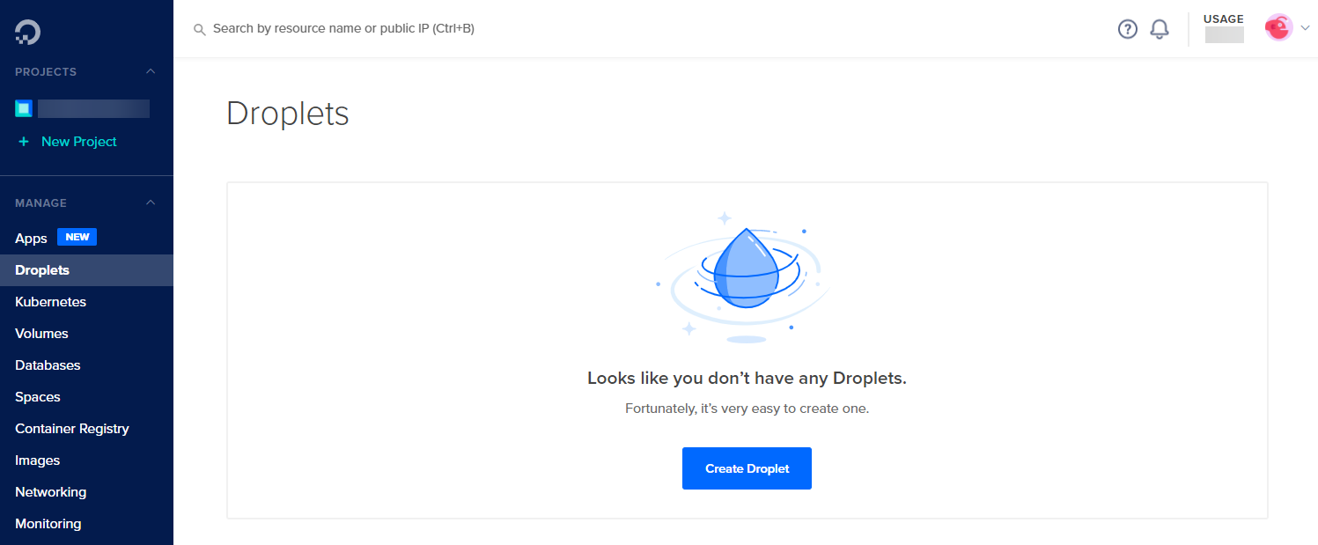Expand the account dropdown arrow

tap(1305, 28)
